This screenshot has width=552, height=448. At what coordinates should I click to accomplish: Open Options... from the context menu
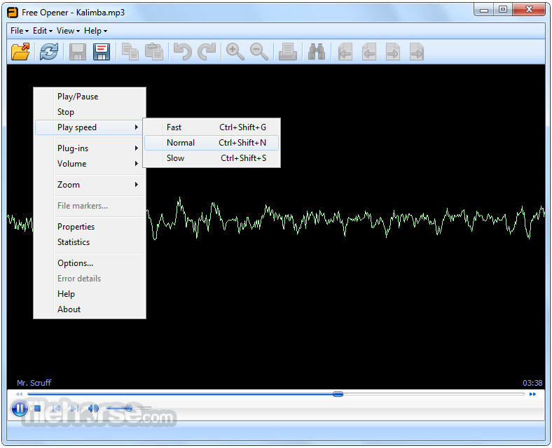click(x=90, y=263)
